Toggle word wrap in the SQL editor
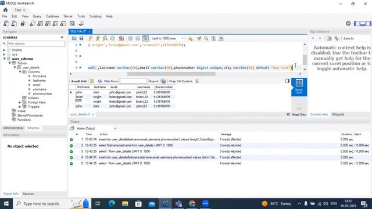The width and height of the screenshot is (372, 209). pyautogui.click(x=221, y=38)
